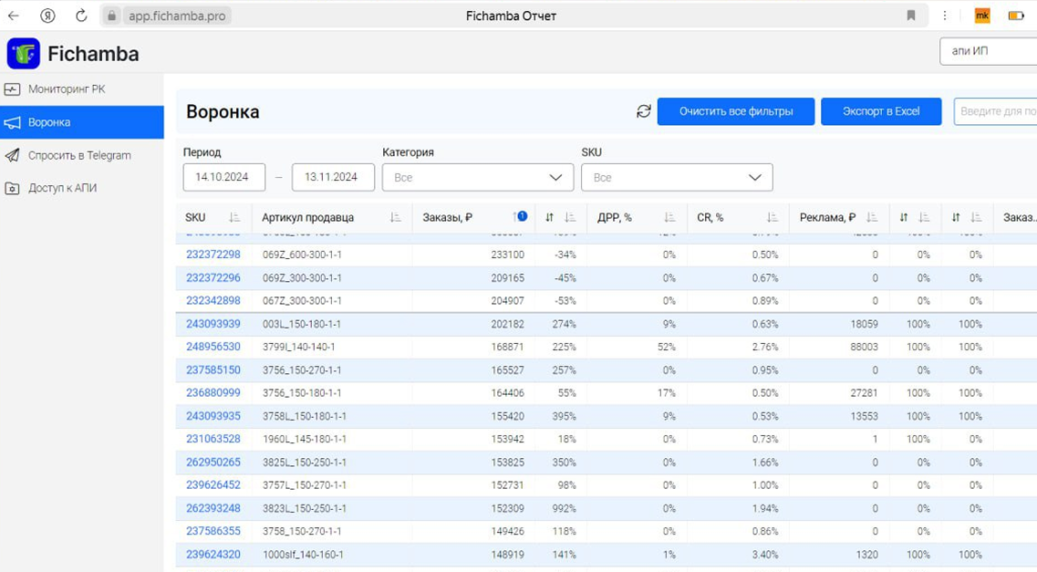The image size is (1037, 572).
Task: Click advertising value 27281
Action: [864, 393]
